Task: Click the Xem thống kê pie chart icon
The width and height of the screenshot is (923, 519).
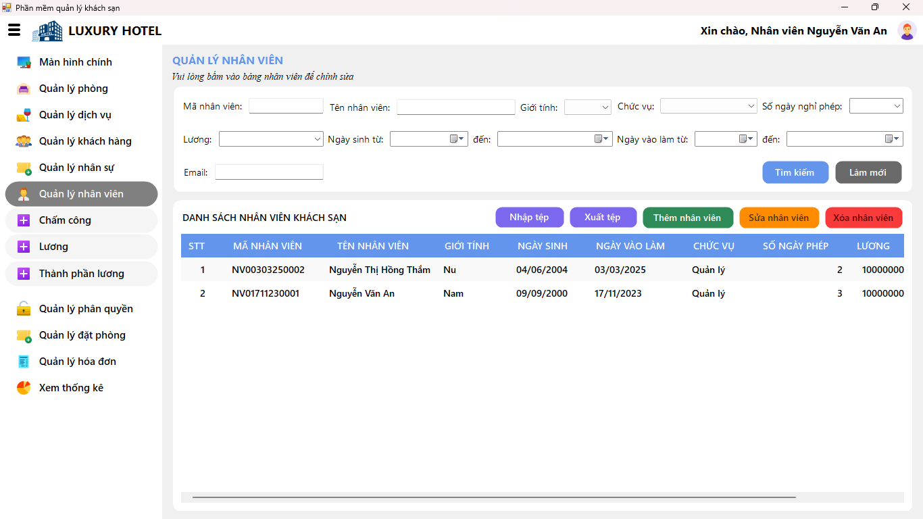Action: pos(24,388)
